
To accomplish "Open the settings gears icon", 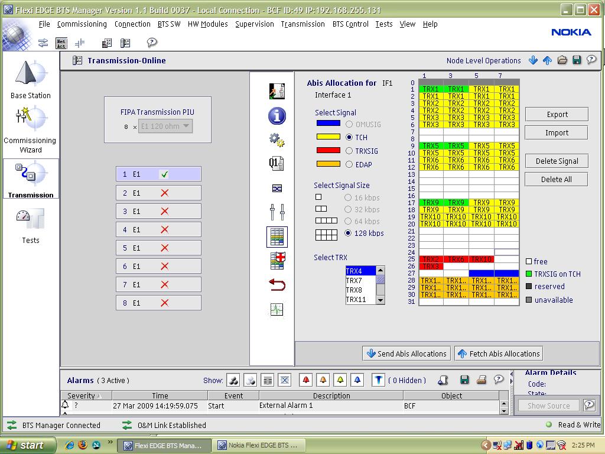I will (277, 140).
